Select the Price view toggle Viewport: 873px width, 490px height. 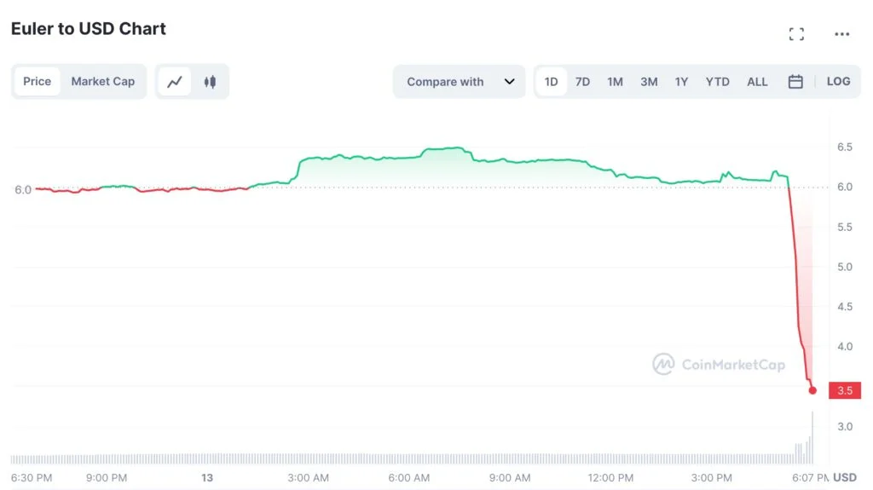tap(38, 82)
